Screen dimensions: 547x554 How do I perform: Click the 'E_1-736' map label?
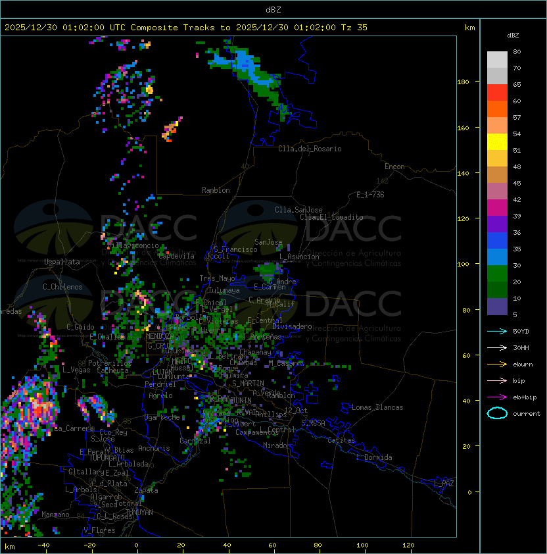click(x=370, y=195)
